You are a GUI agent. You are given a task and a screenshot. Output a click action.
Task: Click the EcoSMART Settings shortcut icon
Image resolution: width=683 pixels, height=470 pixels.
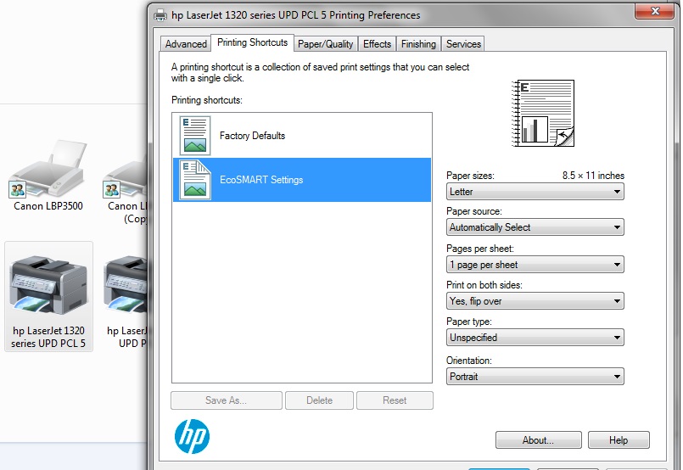(194, 180)
